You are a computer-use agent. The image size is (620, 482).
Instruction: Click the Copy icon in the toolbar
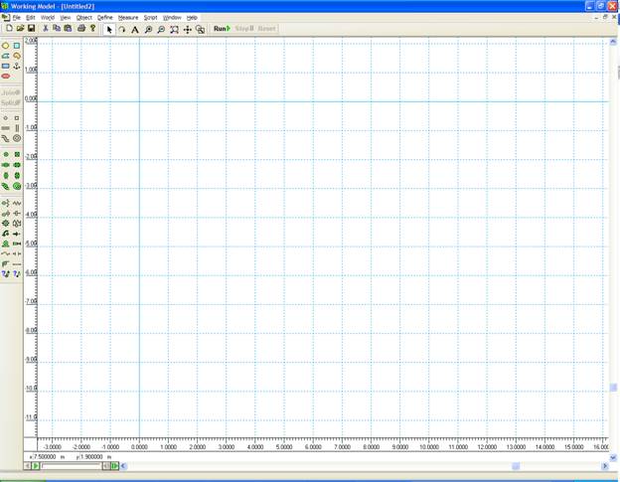pos(57,29)
